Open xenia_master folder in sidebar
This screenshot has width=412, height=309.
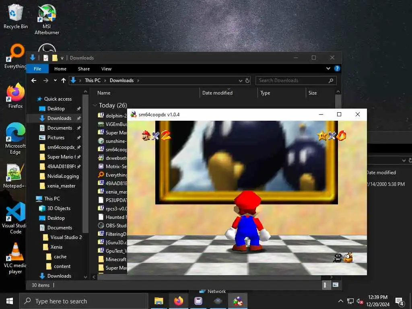coord(61,186)
